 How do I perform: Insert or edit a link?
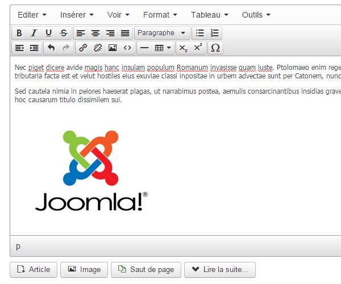pos(83,48)
